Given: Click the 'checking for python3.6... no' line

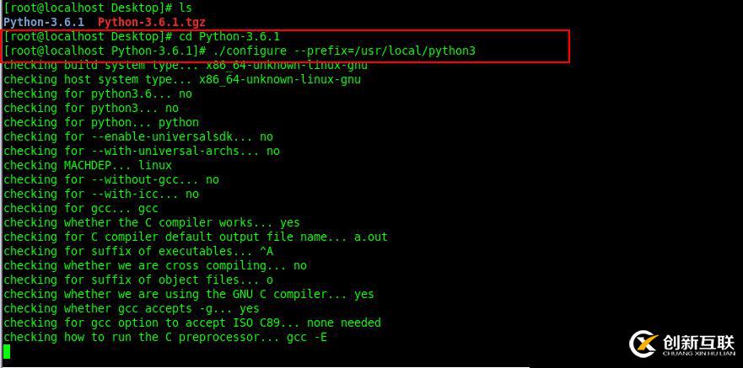Looking at the screenshot, I should click(x=97, y=93).
